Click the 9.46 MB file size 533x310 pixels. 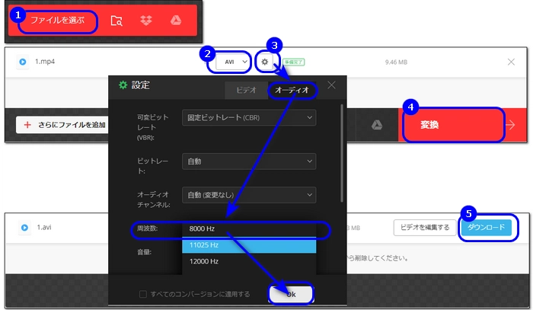click(x=396, y=62)
